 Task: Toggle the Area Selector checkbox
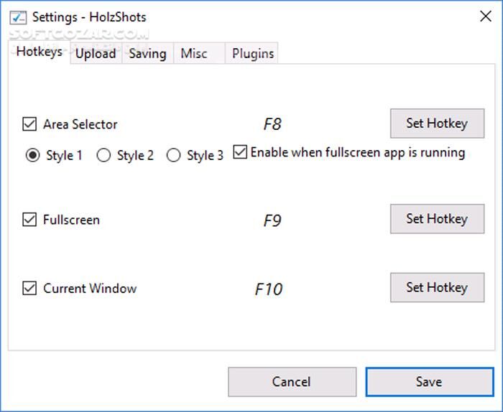(x=29, y=124)
